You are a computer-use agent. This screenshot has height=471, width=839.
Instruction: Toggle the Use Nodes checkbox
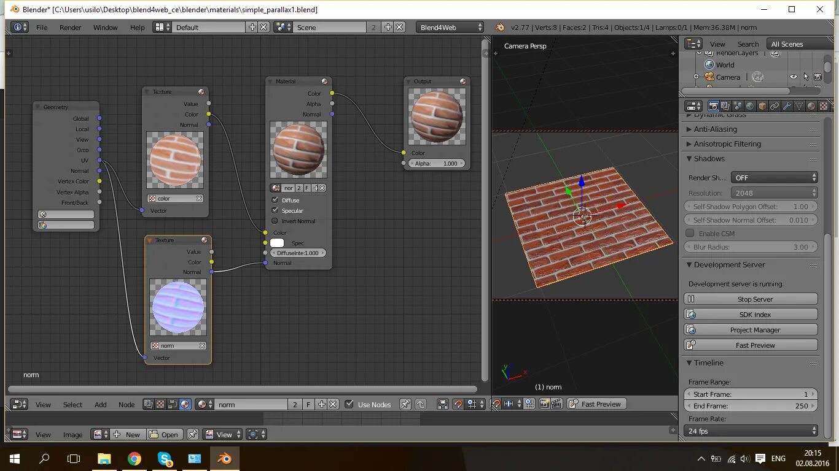coord(349,404)
